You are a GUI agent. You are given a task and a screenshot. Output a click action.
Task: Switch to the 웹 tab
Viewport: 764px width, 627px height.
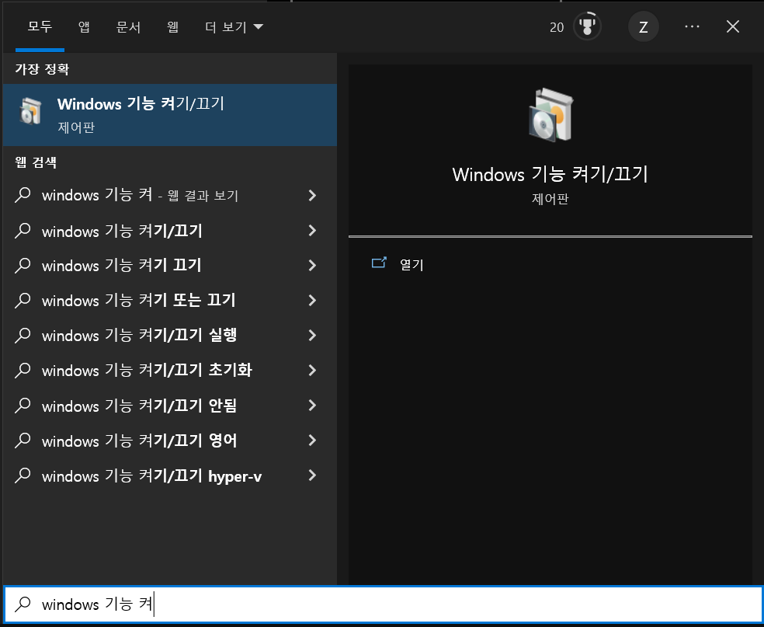(x=172, y=26)
